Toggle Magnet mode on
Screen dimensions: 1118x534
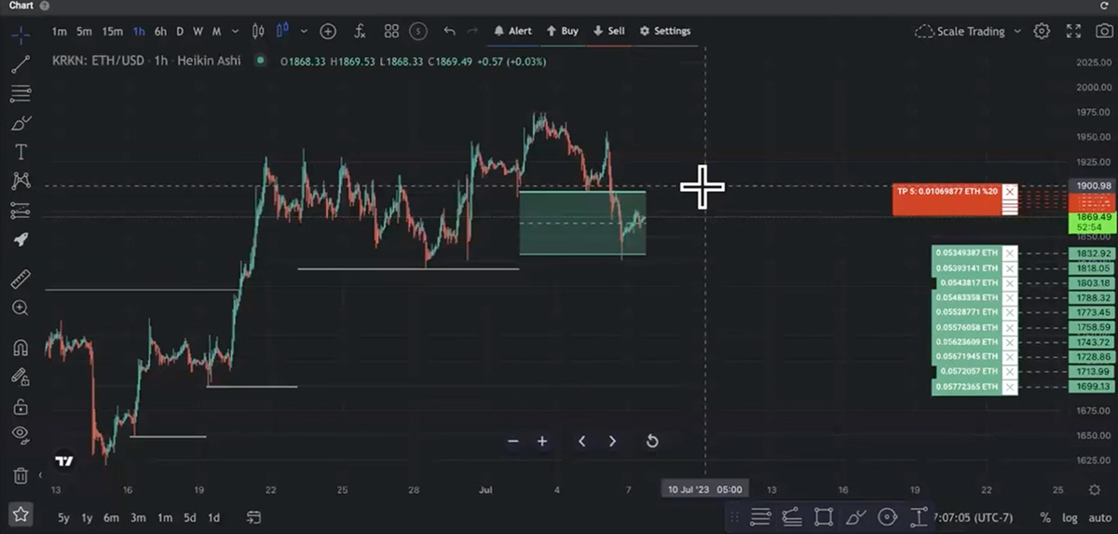20,348
